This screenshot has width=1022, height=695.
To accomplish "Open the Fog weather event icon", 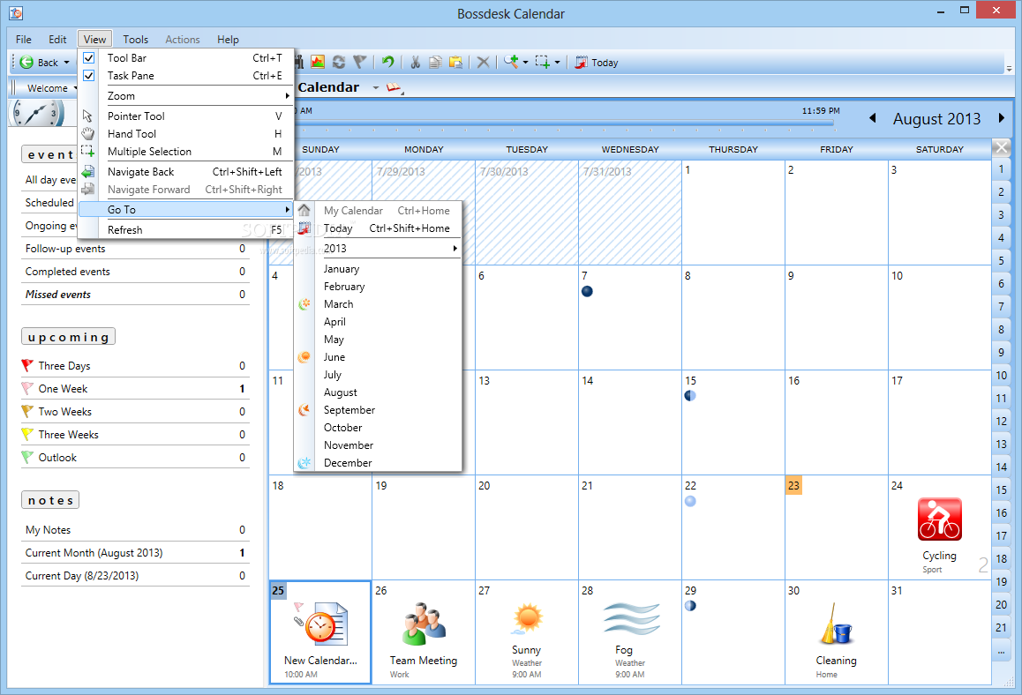I will pos(630,619).
